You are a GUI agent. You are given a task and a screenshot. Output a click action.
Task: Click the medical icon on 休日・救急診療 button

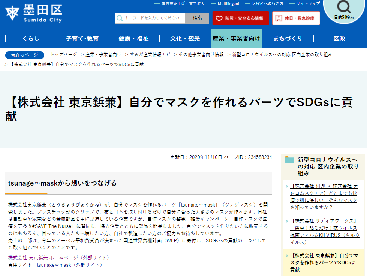[279, 18]
